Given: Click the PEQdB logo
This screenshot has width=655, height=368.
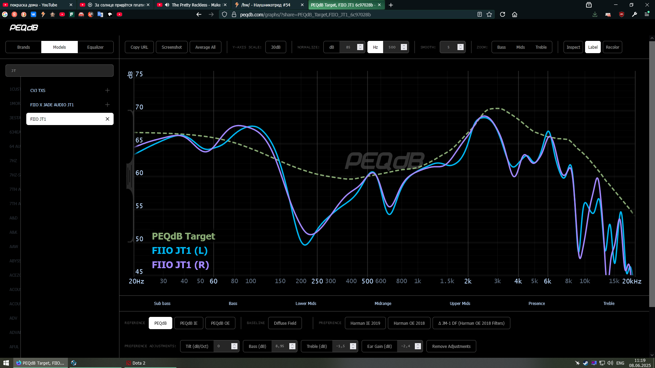Looking at the screenshot, I should 24,28.
